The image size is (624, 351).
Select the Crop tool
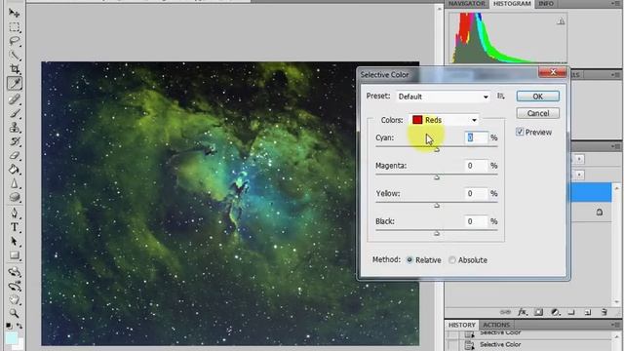point(15,69)
